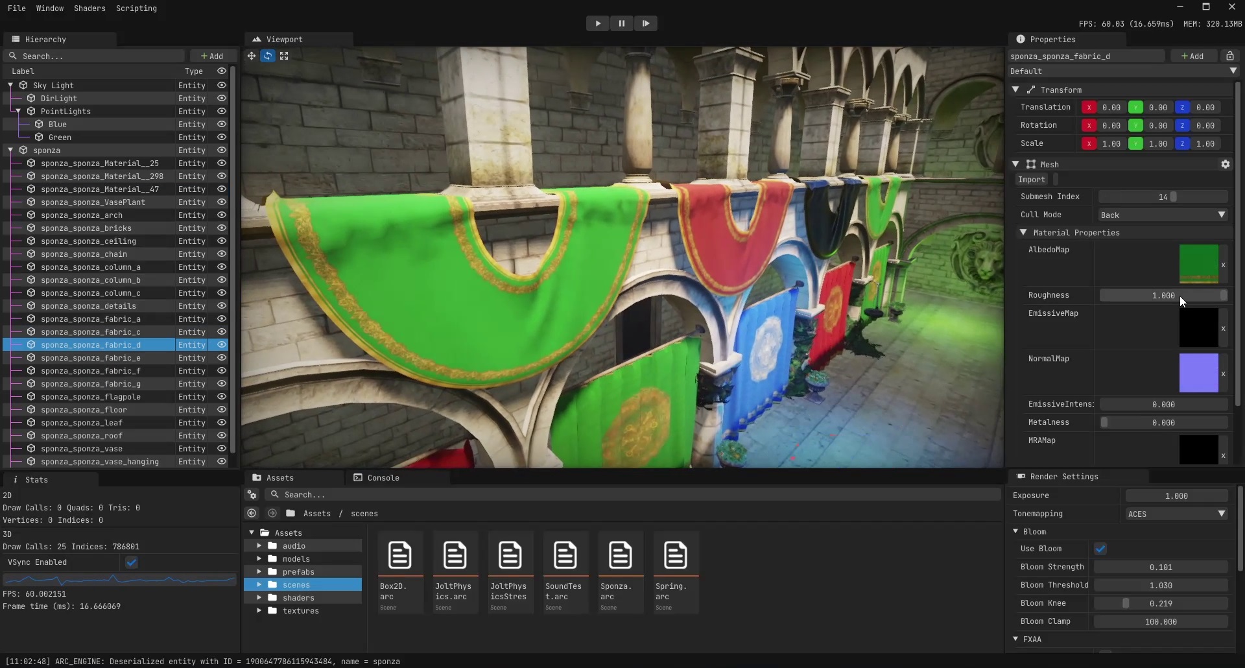Screen dimensions: 1245x668
Task: Uncheck the Use Bloom checkbox
Action: pos(1100,549)
